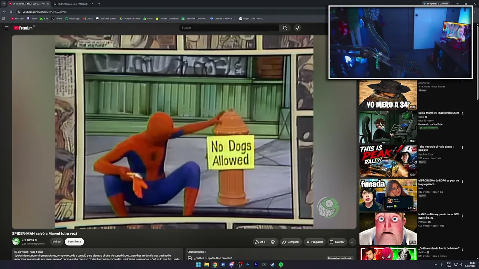Go back in the browser
Image resolution: width=479 pixels, height=269 pixels.
pyautogui.click(x=4, y=12)
